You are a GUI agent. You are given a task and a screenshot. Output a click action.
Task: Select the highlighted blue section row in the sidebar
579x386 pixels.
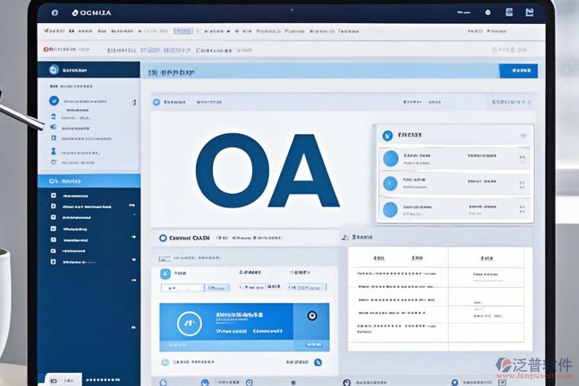click(x=89, y=181)
